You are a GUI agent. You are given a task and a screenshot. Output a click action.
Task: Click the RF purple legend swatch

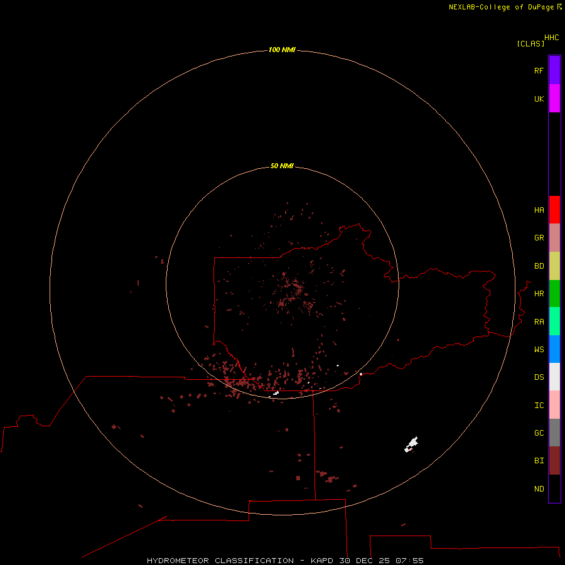tap(554, 70)
